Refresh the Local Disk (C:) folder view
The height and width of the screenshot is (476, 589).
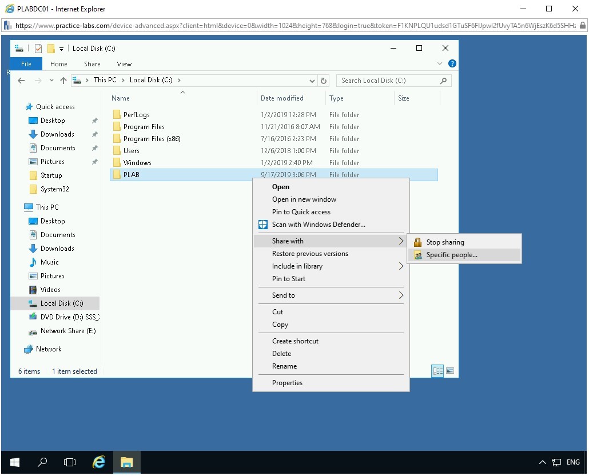(324, 81)
